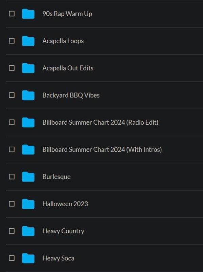Click the Backyard BBQ Vibes folder icon
The image size is (203, 272).
[28, 95]
